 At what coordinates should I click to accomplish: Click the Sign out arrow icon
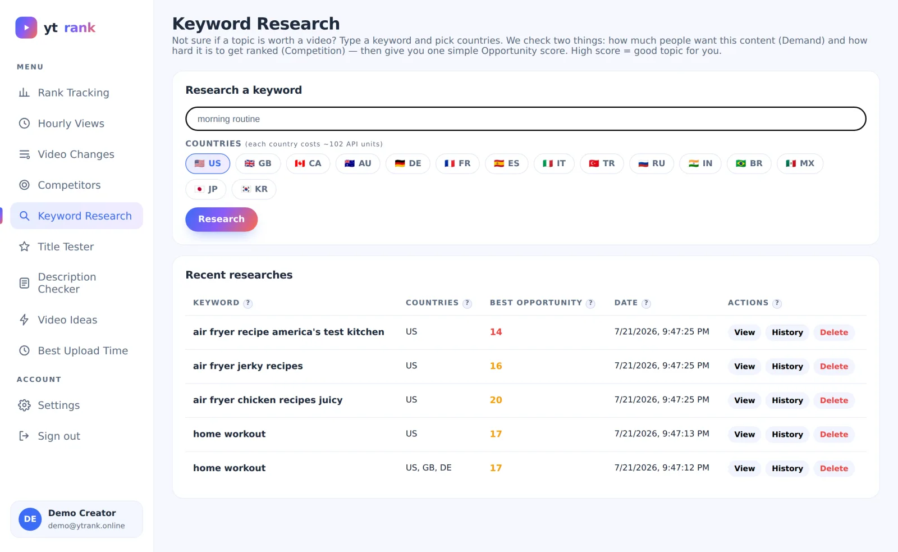(x=24, y=436)
